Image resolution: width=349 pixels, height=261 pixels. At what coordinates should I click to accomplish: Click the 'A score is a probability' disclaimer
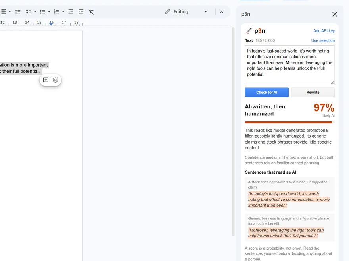coord(289,253)
